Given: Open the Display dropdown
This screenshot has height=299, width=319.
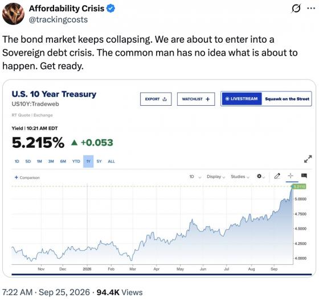Looking at the screenshot, I should 216,177.
